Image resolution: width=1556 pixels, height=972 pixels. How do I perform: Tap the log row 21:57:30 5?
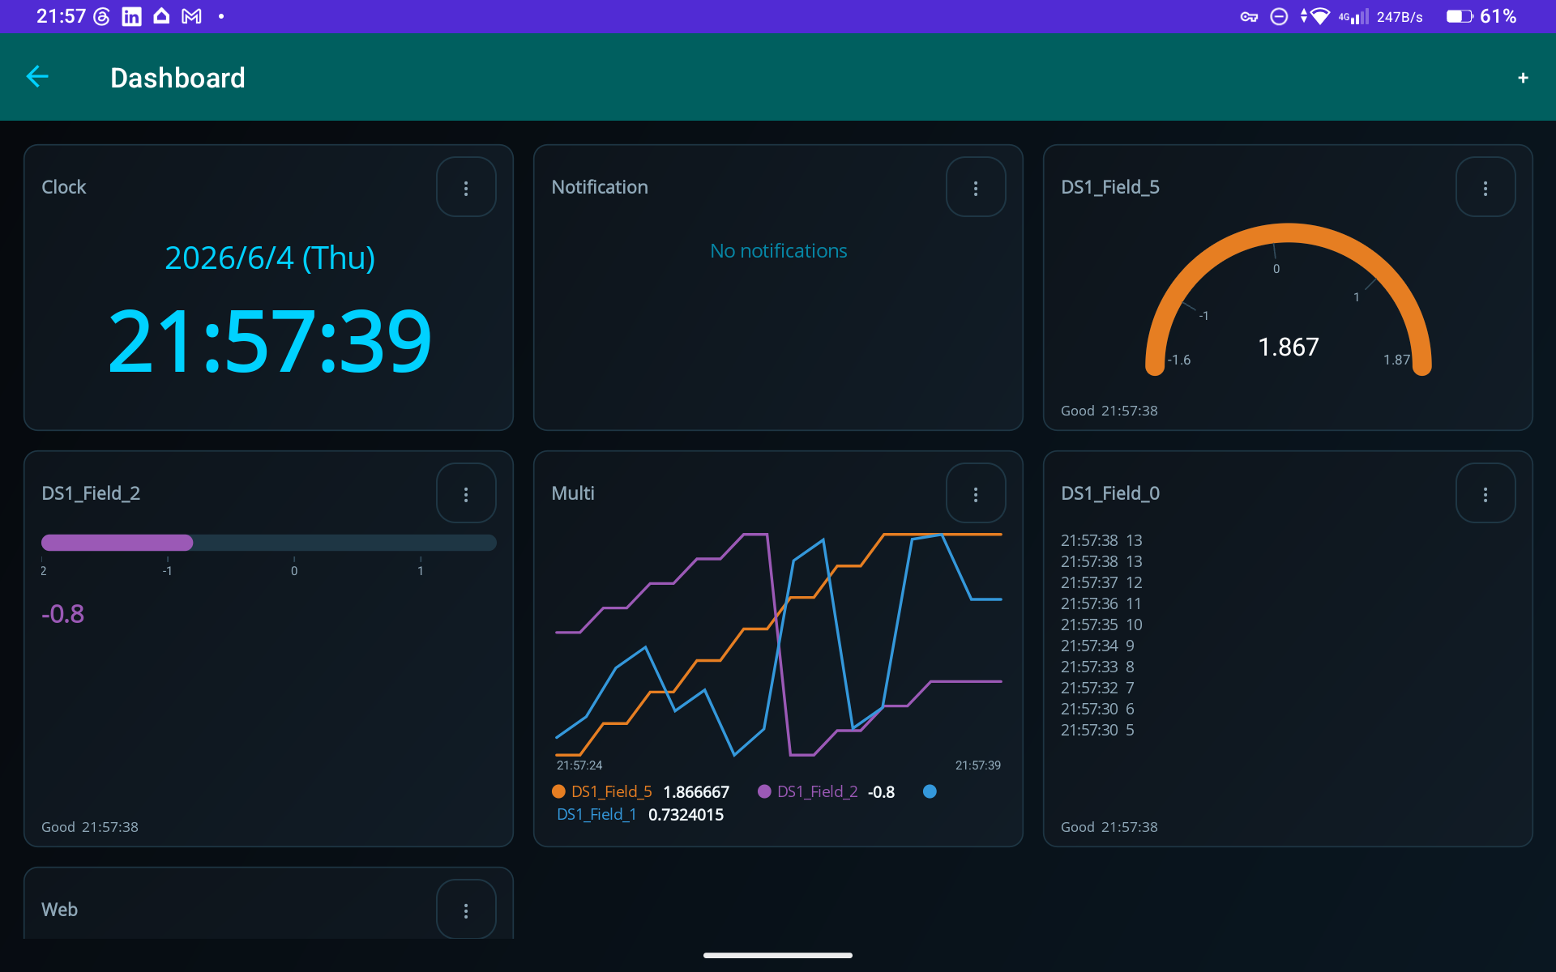pyautogui.click(x=1097, y=730)
